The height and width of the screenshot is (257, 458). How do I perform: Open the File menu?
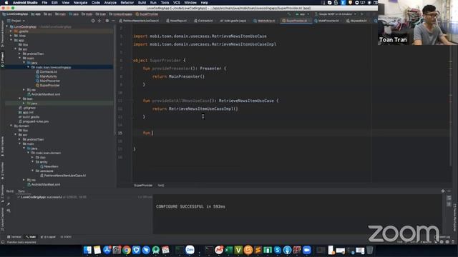(x=44, y=3)
